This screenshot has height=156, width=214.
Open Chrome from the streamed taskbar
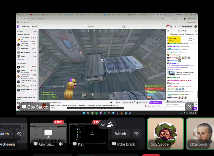click(x=93, y=113)
